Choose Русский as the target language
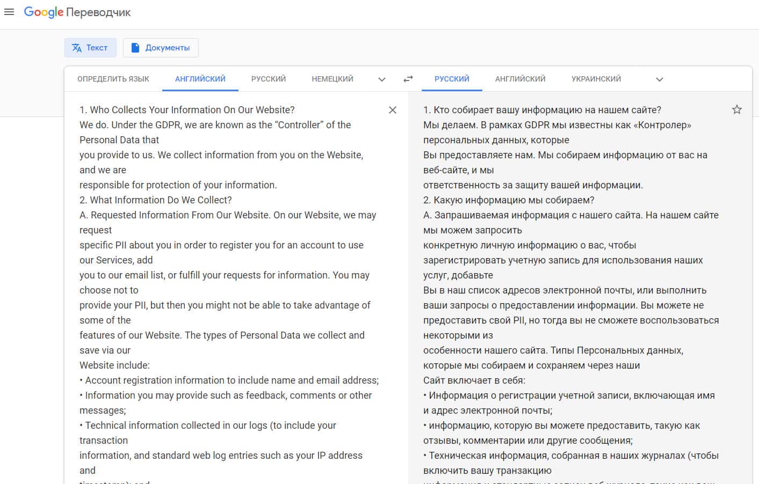 (452, 79)
